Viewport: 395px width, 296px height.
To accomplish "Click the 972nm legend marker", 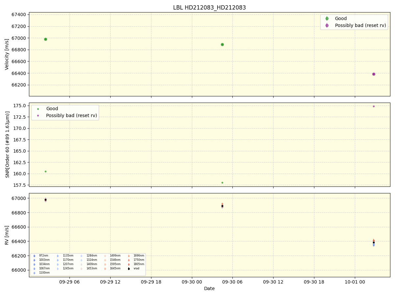I will 34,256.
